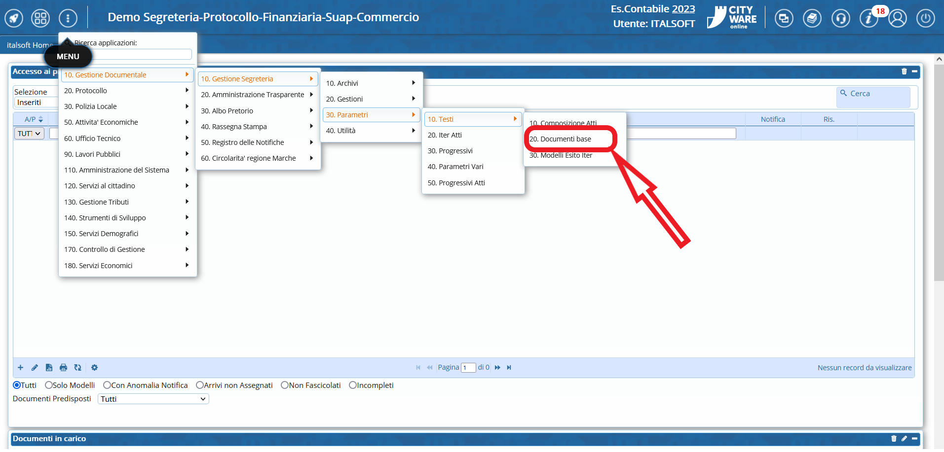Choose the Non Fascicolati radio option
This screenshot has height=452, width=944.
pyautogui.click(x=285, y=385)
